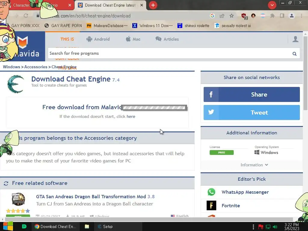Open the Articles section menu

point(167,39)
